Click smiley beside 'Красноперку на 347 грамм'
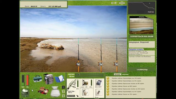The height and width of the screenshot is (99, 176). click(108, 92)
